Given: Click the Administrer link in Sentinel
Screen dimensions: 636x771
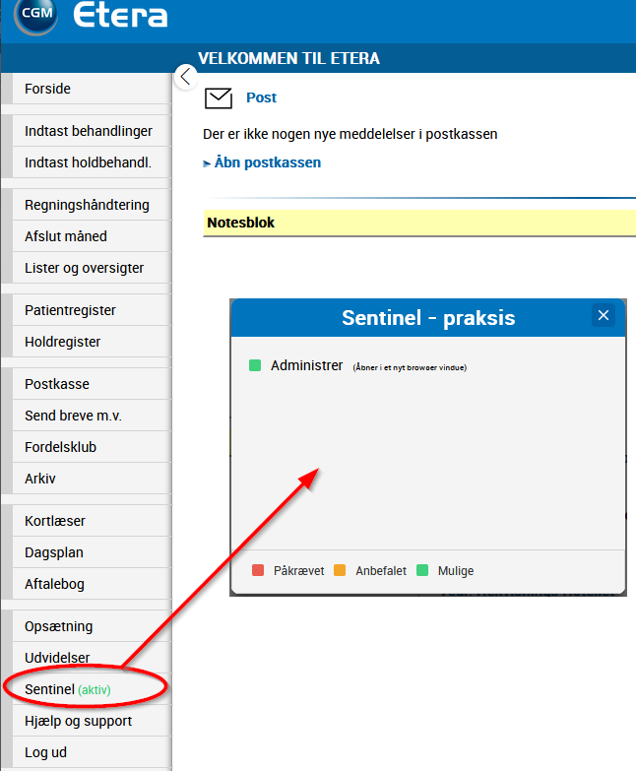Looking at the screenshot, I should (306, 365).
